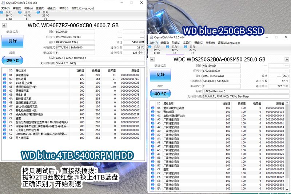Screen dimensions: 291x194
Task: Click status icon of A5 row in right window
Action: click(x=152, y=119)
